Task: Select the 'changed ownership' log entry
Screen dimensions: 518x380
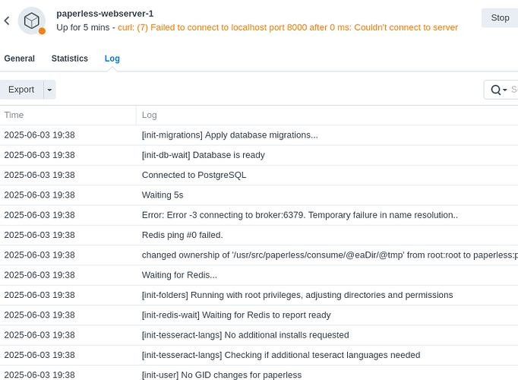Action: (259, 255)
